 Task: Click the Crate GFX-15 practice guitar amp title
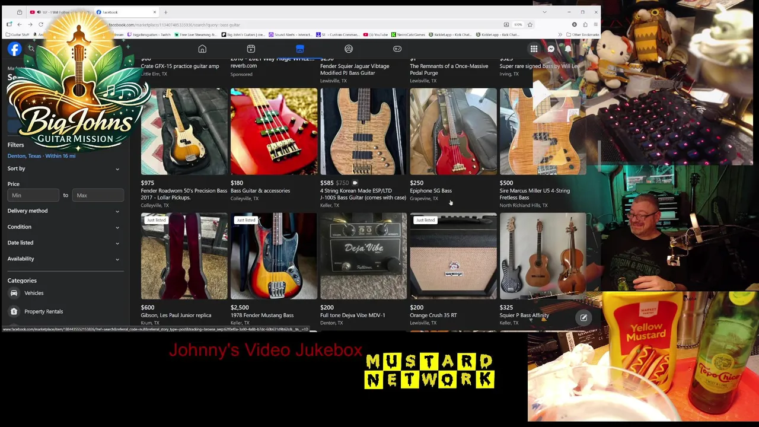click(180, 66)
